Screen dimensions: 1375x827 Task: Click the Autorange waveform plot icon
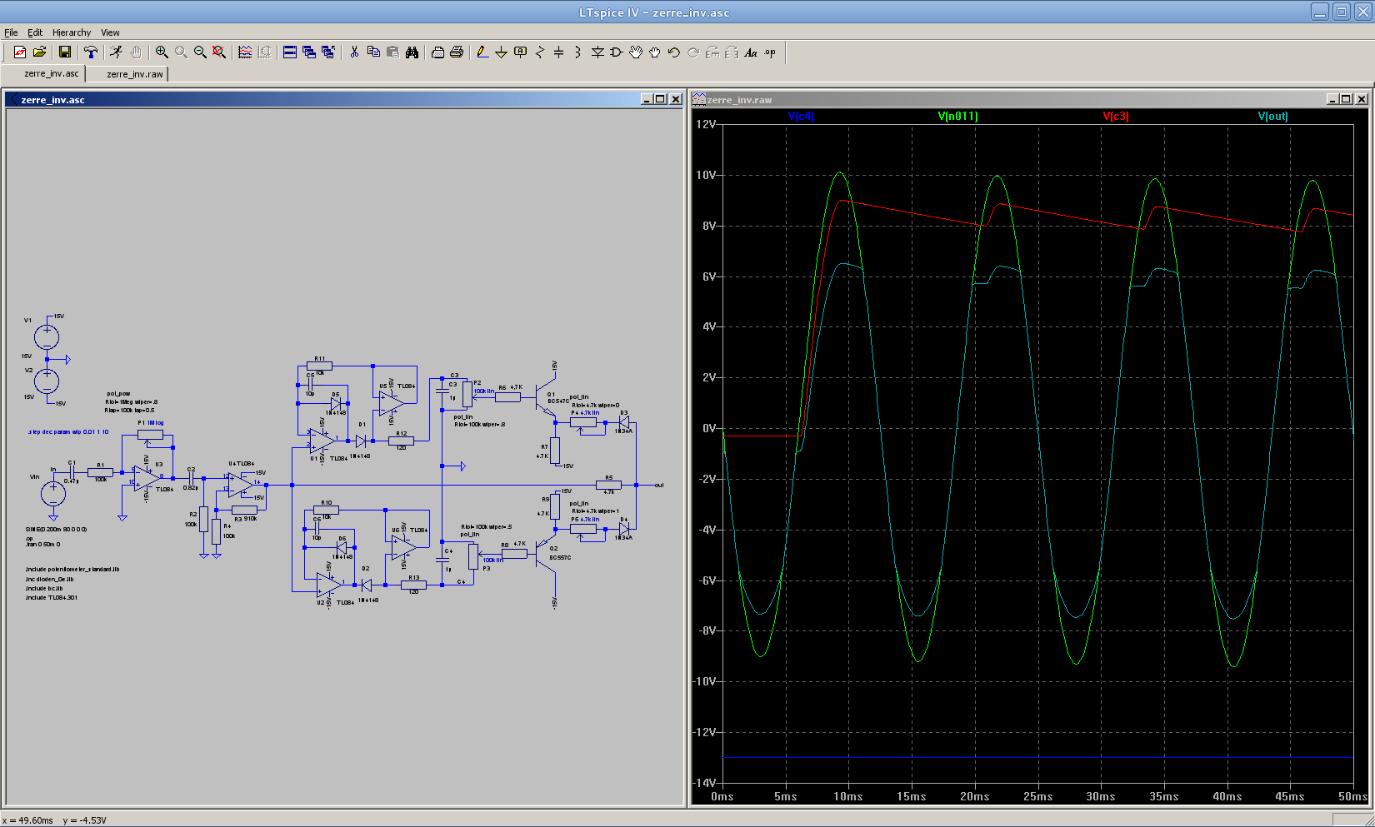click(245, 52)
